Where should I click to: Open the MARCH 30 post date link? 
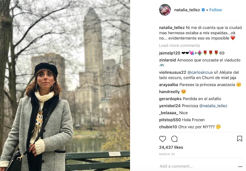pyautogui.click(x=167, y=154)
